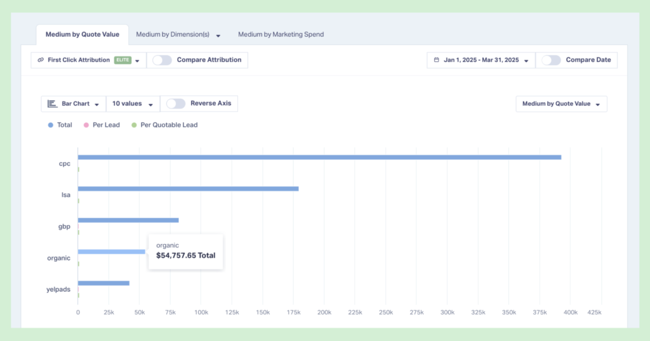The width and height of the screenshot is (650, 341).
Task: Click the cpc axis label
Action: [65, 164]
